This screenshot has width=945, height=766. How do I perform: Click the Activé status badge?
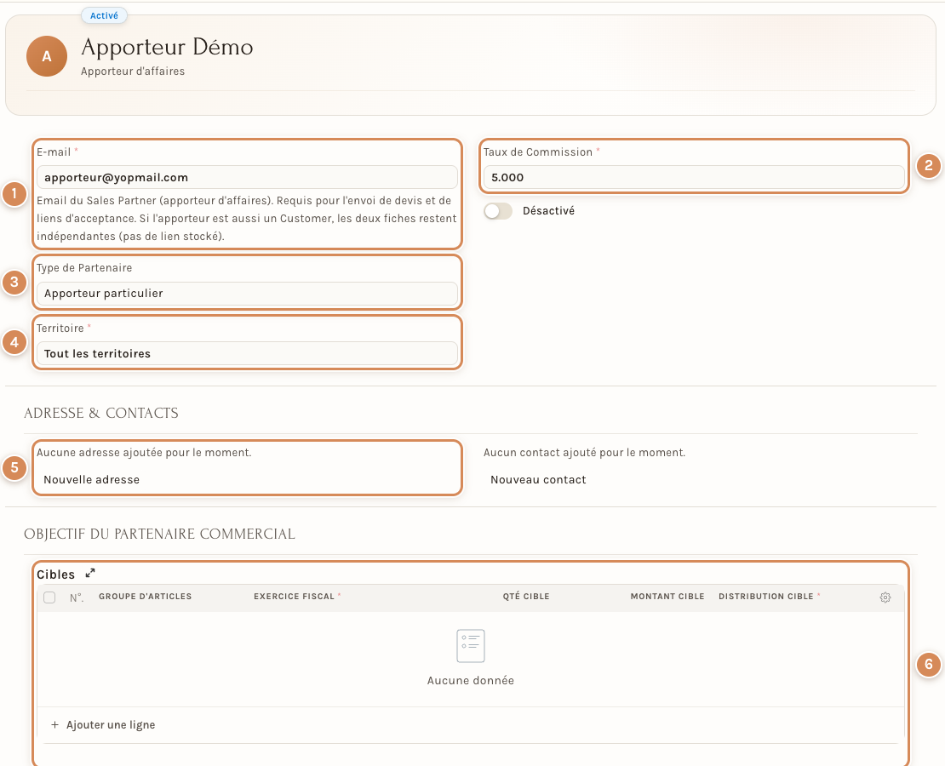coord(104,15)
